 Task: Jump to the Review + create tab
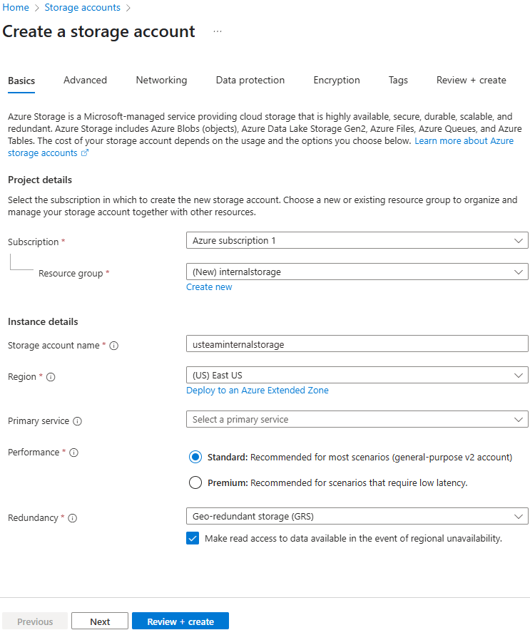click(x=472, y=81)
